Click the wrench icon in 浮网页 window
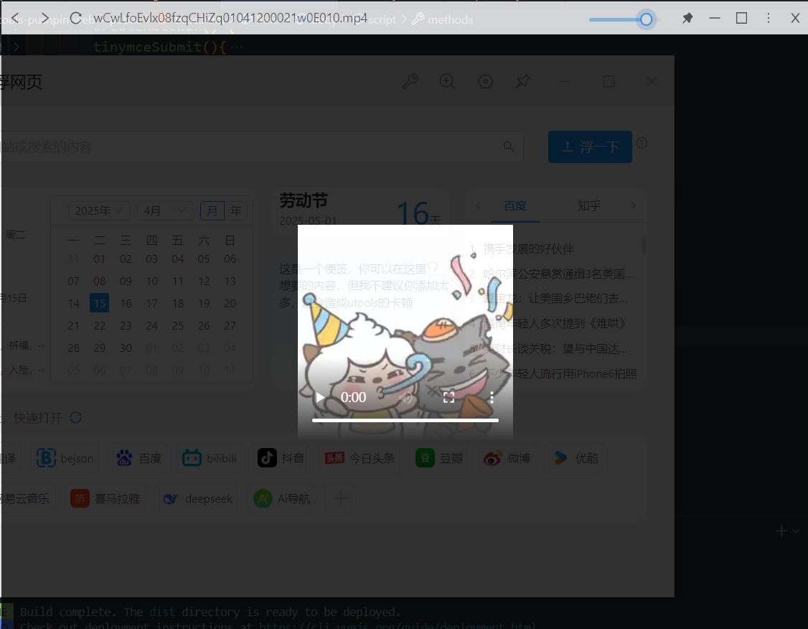Viewport: 808px width, 629px height. tap(410, 81)
